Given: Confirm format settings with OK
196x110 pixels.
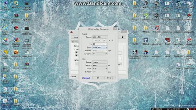Looking at the screenshot, I should [98, 78].
